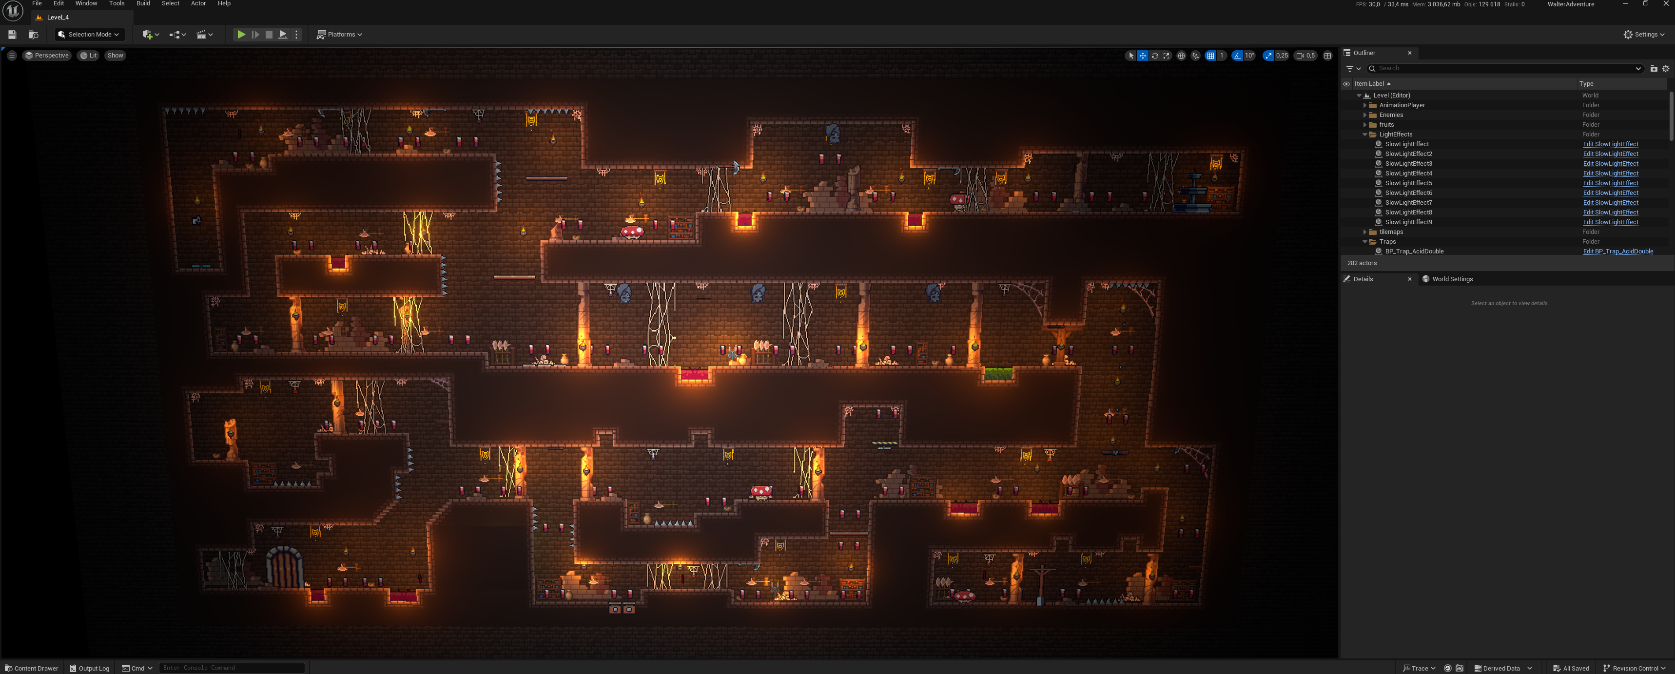1675x674 pixels.
Task: Toggle scale snapping
Action: click(1268, 56)
